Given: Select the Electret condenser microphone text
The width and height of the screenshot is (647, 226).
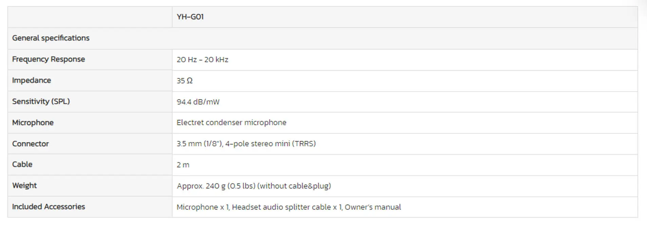Looking at the screenshot, I should (x=231, y=122).
